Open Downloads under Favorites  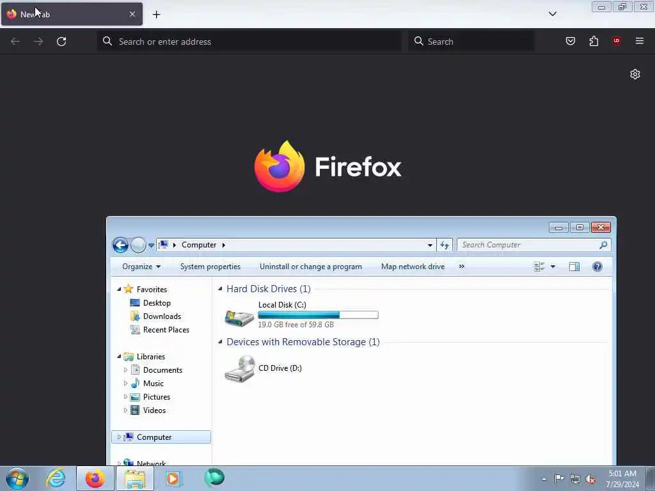click(162, 316)
